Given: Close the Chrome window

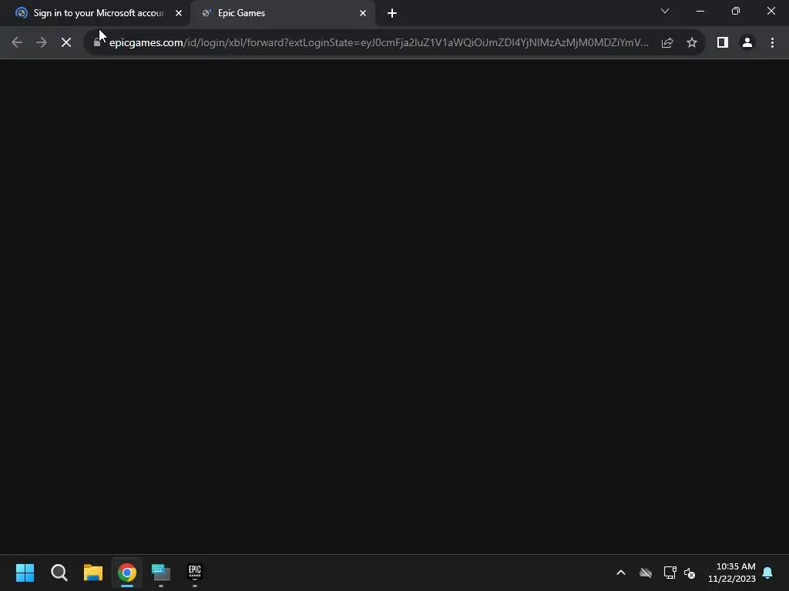Looking at the screenshot, I should coord(771,11).
